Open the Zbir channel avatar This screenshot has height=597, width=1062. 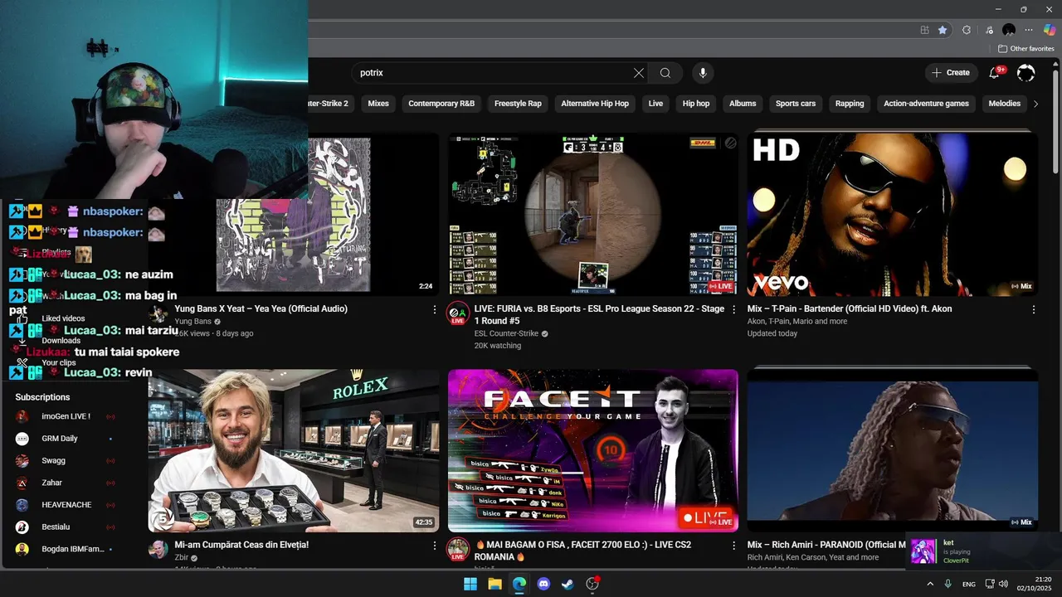(x=158, y=550)
